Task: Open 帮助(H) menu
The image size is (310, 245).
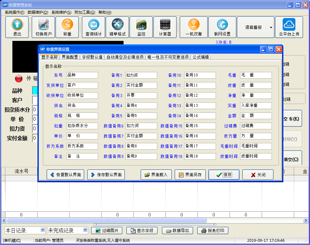Action: [x=105, y=12]
